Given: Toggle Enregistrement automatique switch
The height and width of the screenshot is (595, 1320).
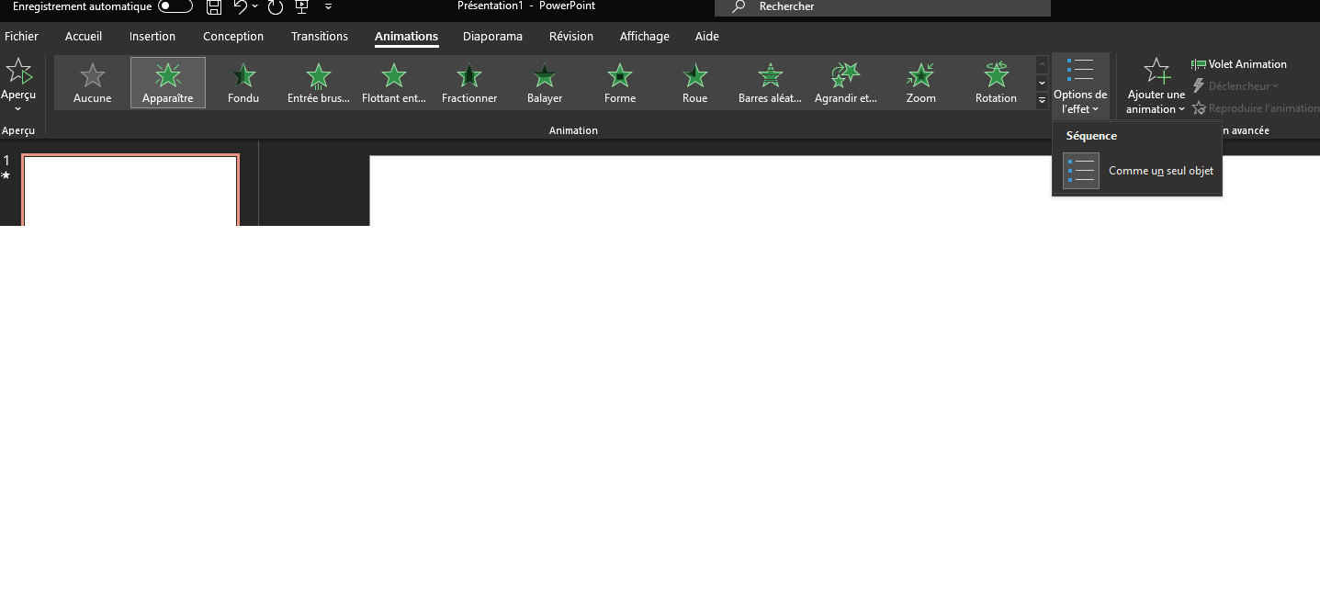Looking at the screenshot, I should (175, 6).
